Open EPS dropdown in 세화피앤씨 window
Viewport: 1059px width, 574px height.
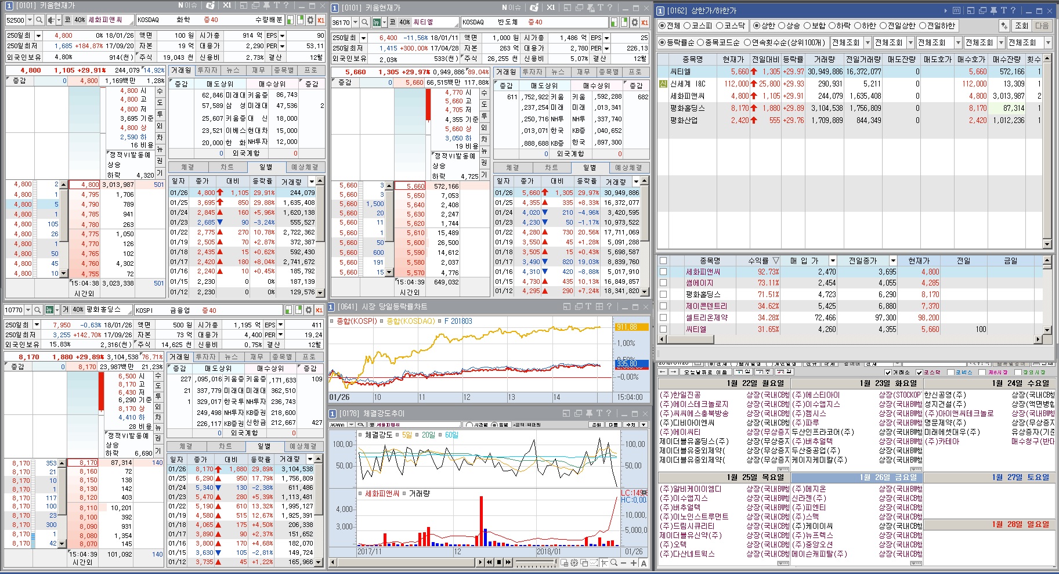pos(282,35)
